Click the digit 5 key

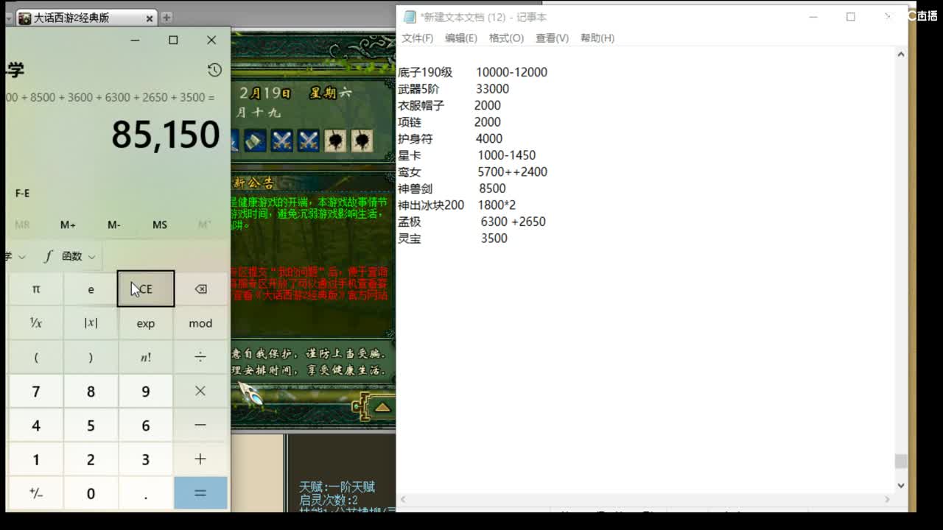pyautogui.click(x=91, y=425)
